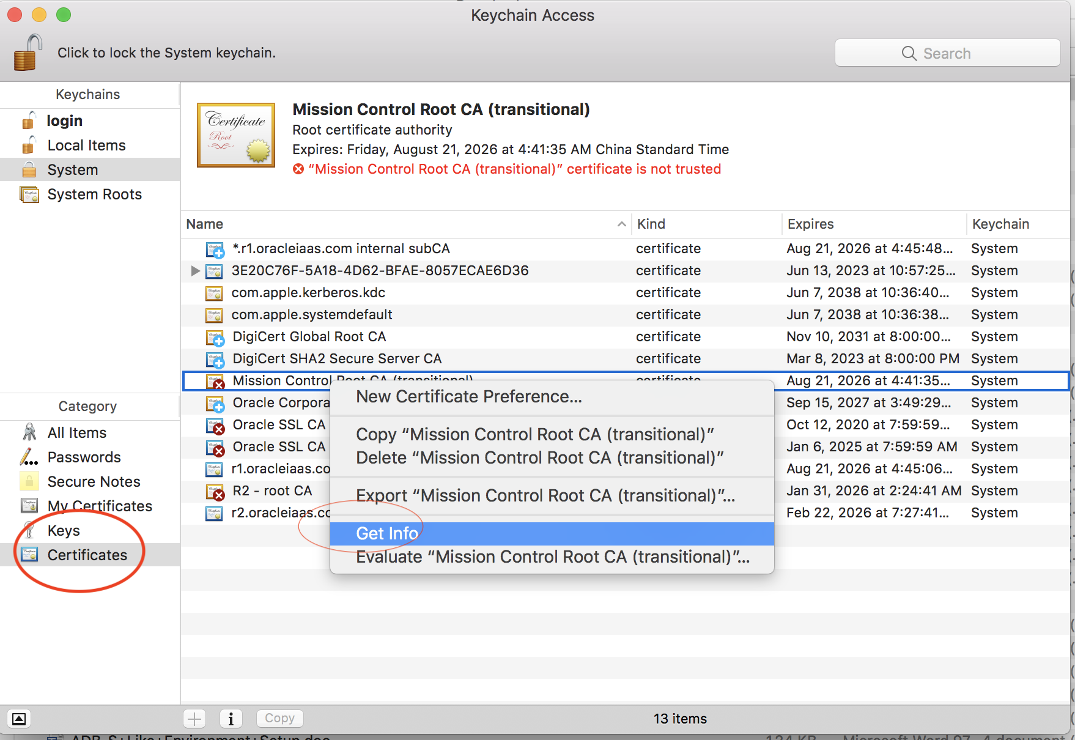Viewport: 1075px width, 740px height.
Task: Collapse the keychains panel via bottom-left button
Action: point(19,719)
